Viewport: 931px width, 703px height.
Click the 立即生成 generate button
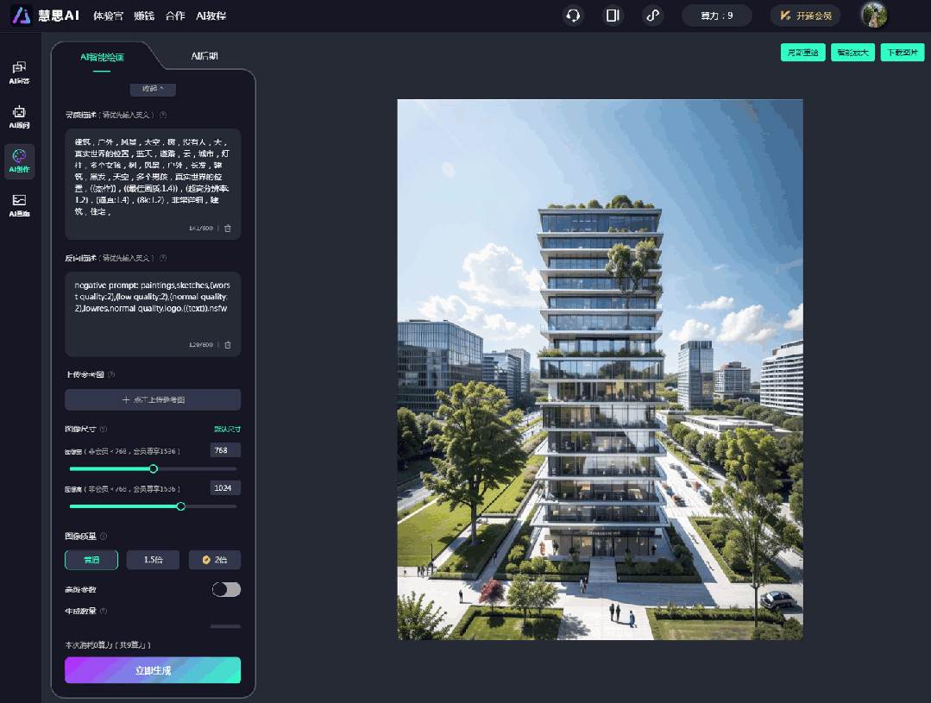153,670
